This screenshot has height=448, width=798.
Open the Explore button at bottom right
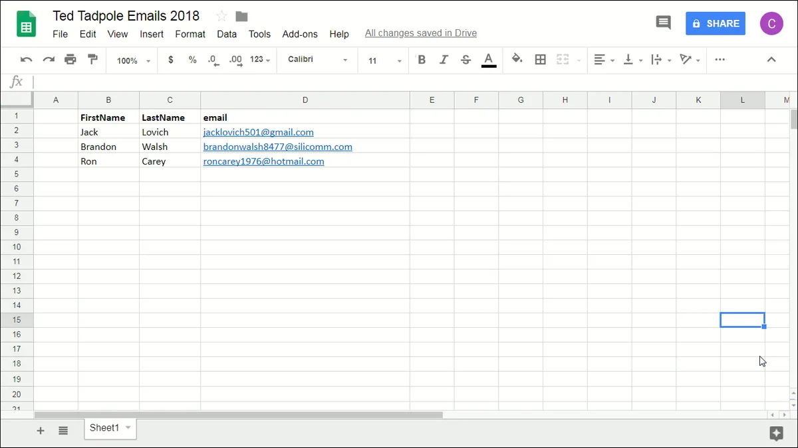[x=776, y=434]
